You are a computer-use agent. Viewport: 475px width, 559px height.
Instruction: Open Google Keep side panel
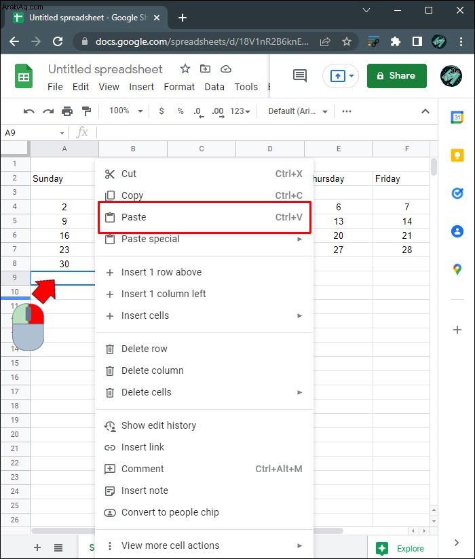457,155
